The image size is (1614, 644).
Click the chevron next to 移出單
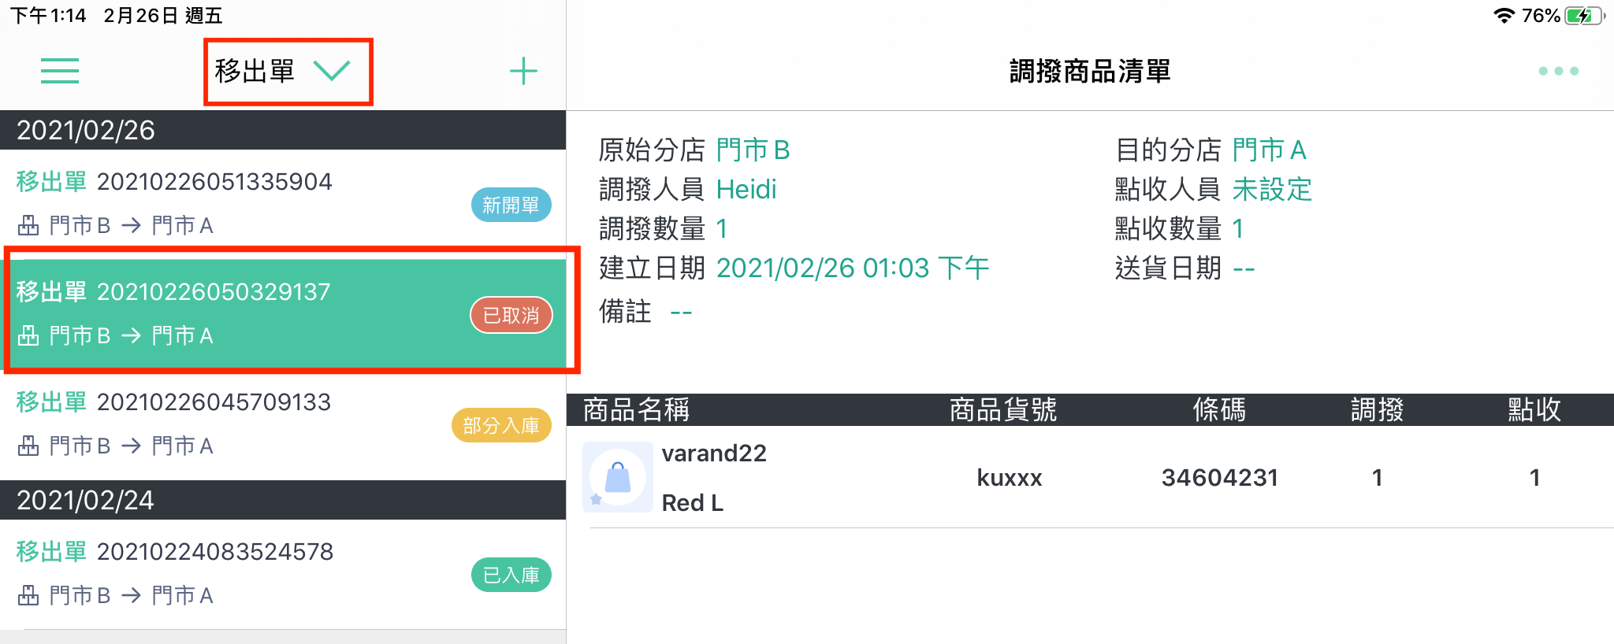click(332, 71)
